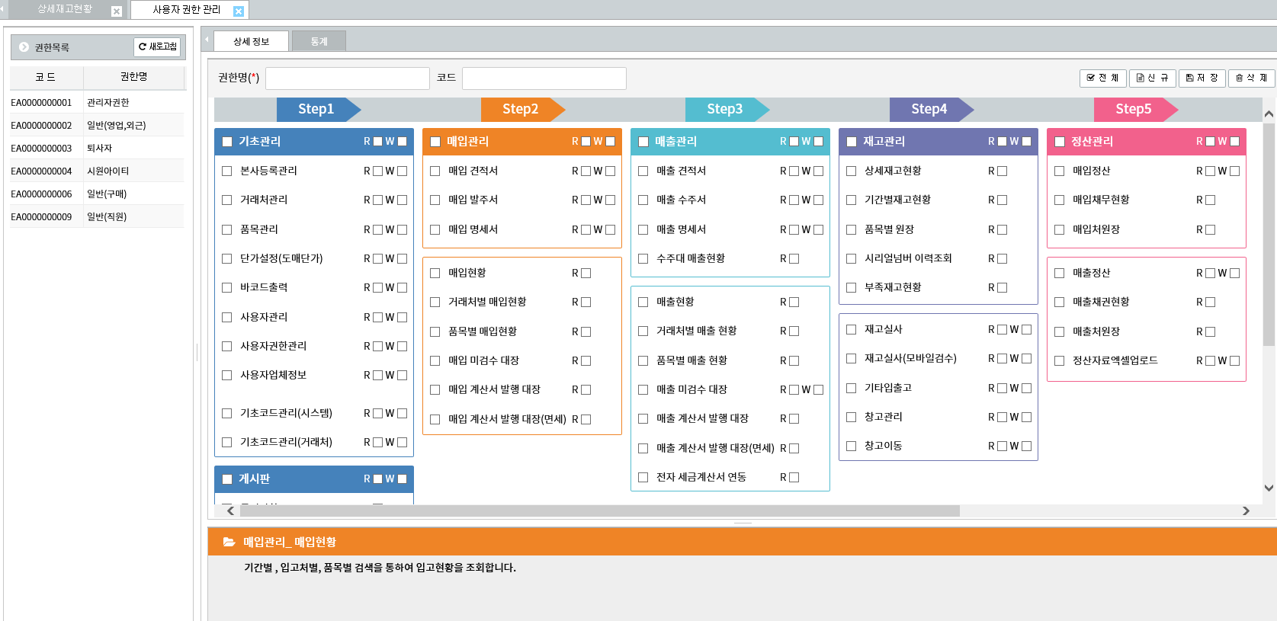Toggle the W checkbox in 재고관리 header

[1026, 142]
